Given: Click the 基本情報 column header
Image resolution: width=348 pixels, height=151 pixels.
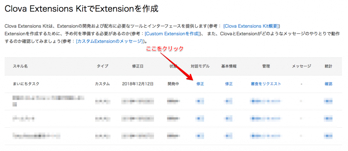Looking at the screenshot, I should (x=229, y=66).
